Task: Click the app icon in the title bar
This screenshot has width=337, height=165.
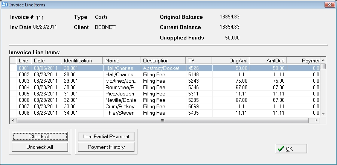Action: pos(5,5)
